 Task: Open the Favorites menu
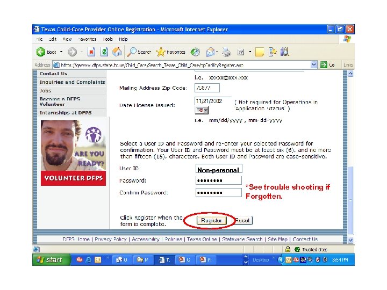pyautogui.click(x=87, y=39)
